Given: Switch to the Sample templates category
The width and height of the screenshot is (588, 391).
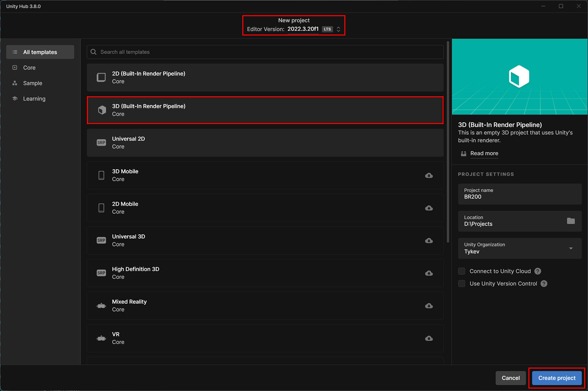Looking at the screenshot, I should point(32,83).
